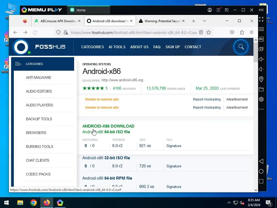Screen dimensions: 277x208
Task: Open the FossHub search button
Action: click(x=241, y=47)
